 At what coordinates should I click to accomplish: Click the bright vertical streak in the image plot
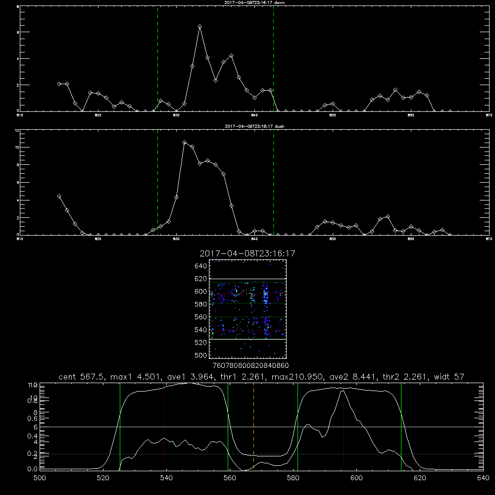(x=266, y=295)
